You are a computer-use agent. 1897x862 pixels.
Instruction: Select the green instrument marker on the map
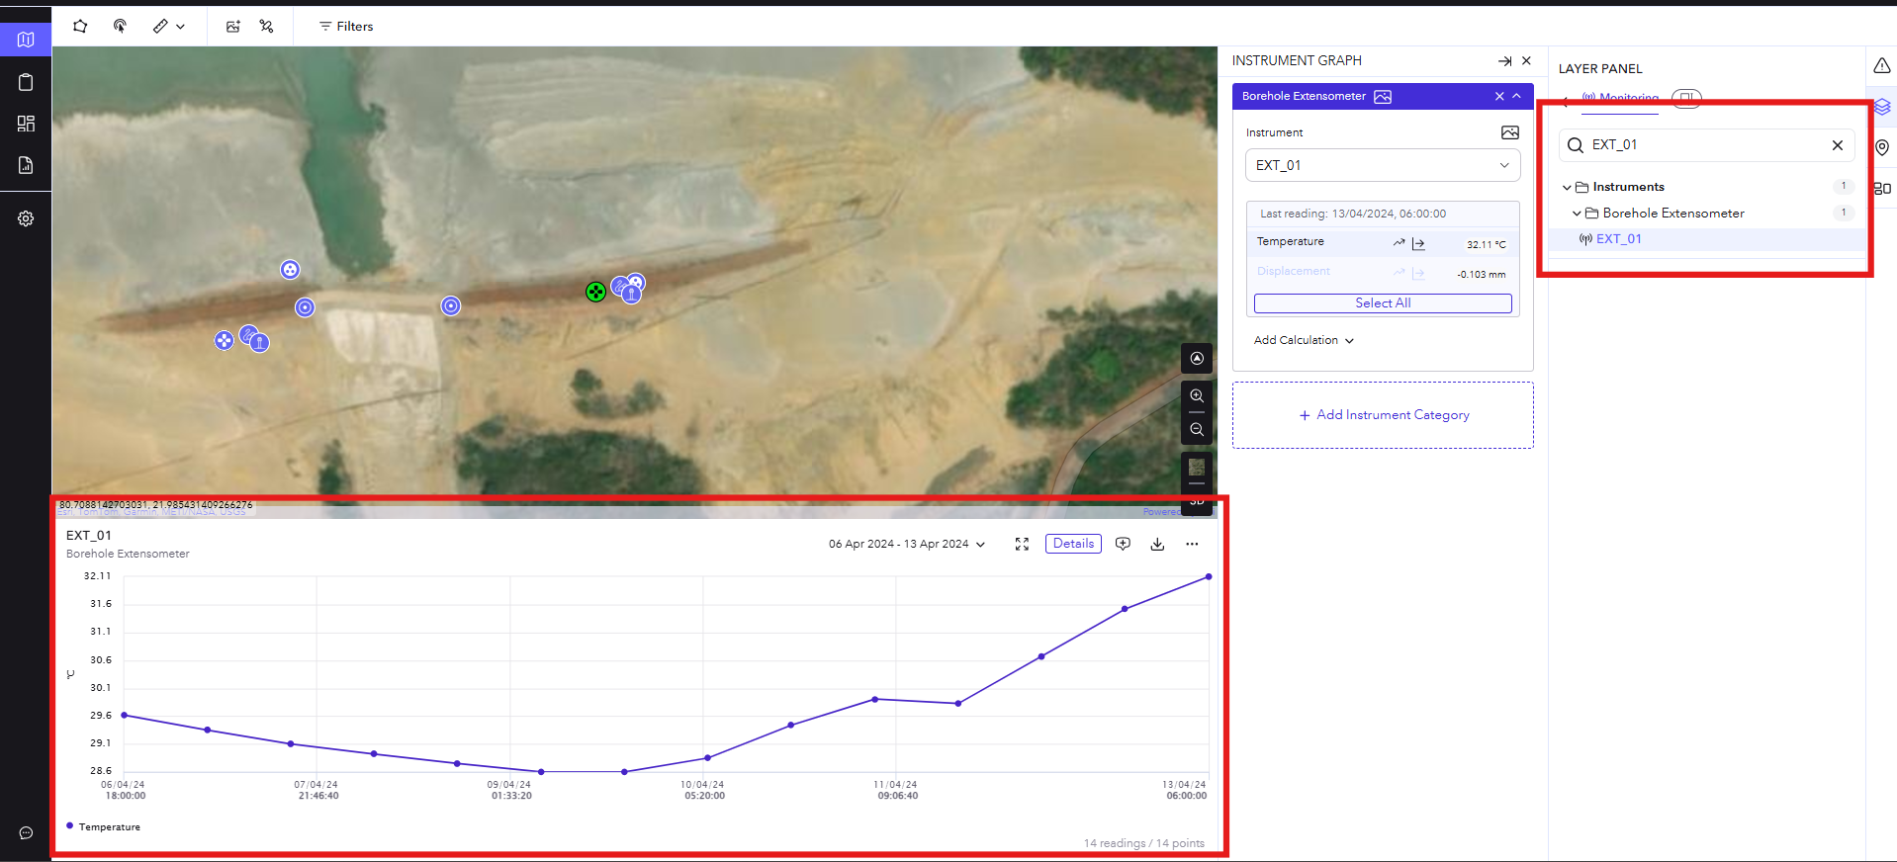(x=595, y=292)
